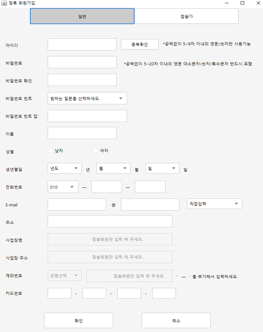Open the 년도 birth year dropdown
Screen dimensions: 263x332
pyautogui.click(x=64, y=168)
